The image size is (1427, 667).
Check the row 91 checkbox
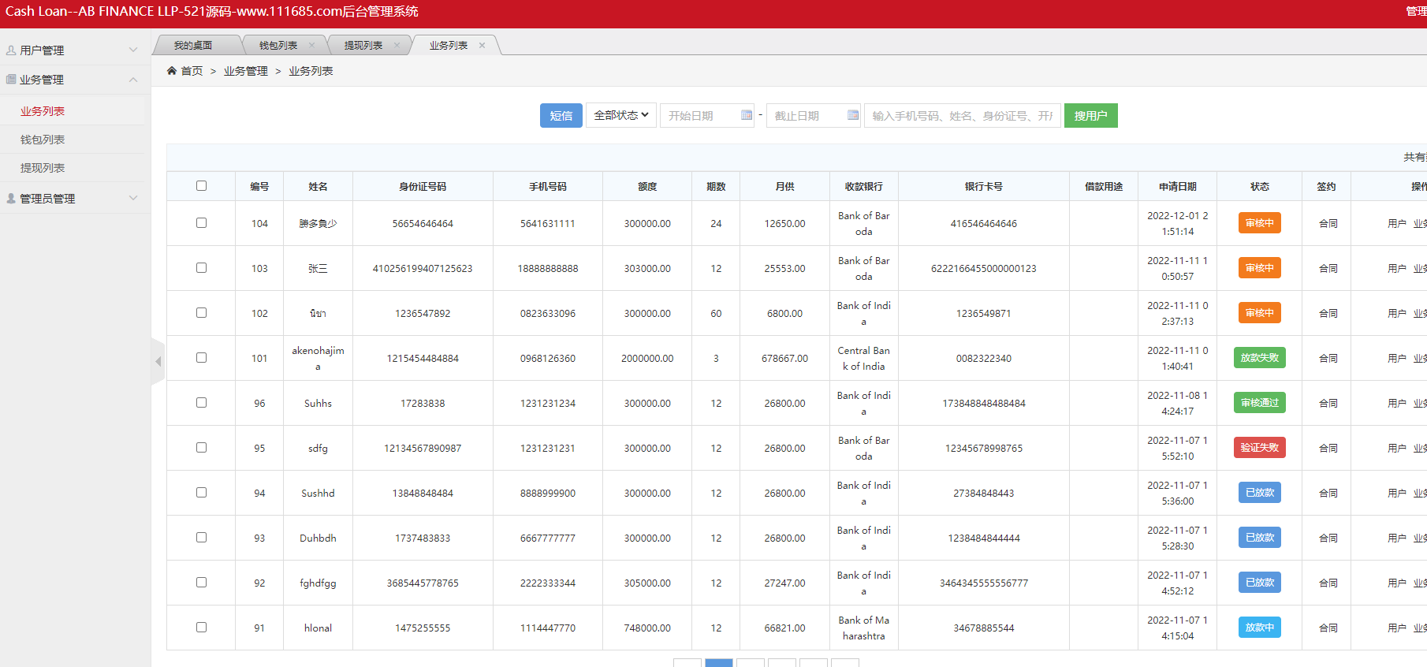pos(202,628)
